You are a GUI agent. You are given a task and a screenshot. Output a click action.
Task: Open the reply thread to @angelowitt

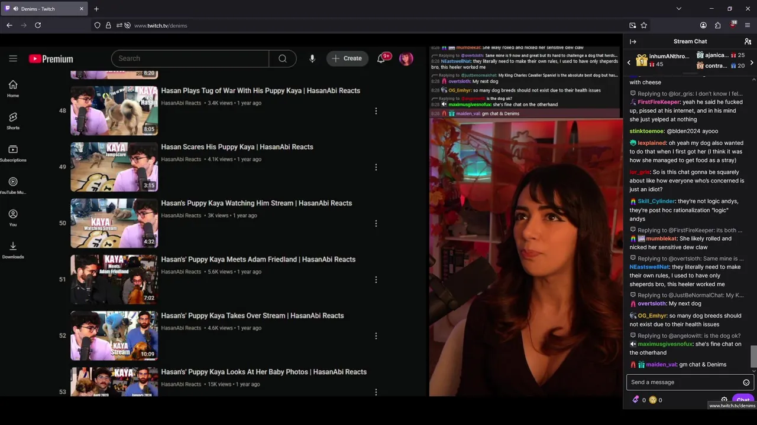686,336
